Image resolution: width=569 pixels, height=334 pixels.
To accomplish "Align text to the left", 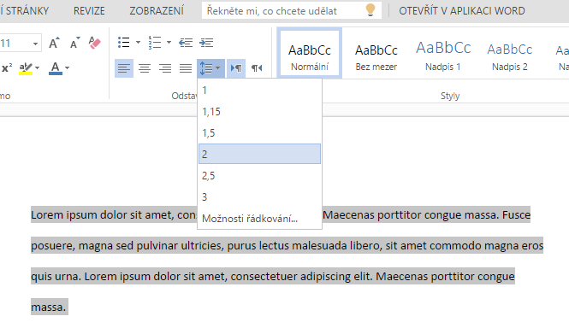I will [124, 68].
